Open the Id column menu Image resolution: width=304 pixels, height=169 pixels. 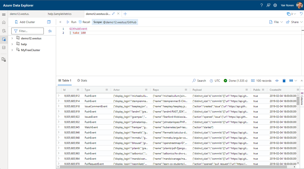click(x=78, y=90)
